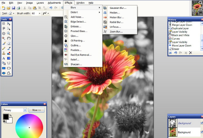Expand the Blurs submenu

83,7
